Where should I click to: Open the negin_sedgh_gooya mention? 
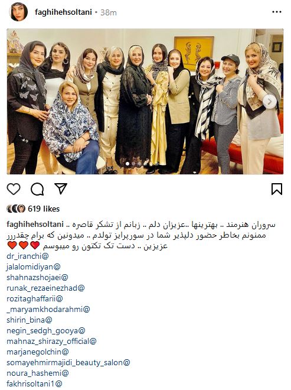click(45, 330)
